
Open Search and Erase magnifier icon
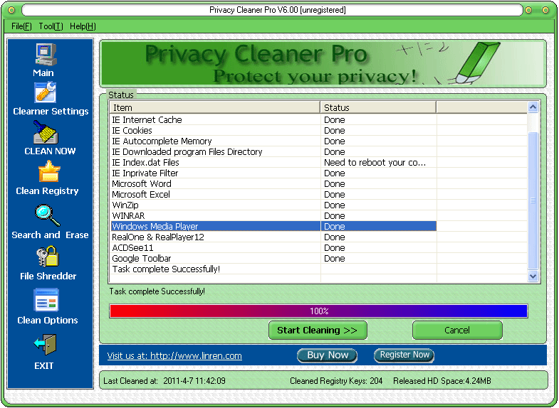[48, 215]
